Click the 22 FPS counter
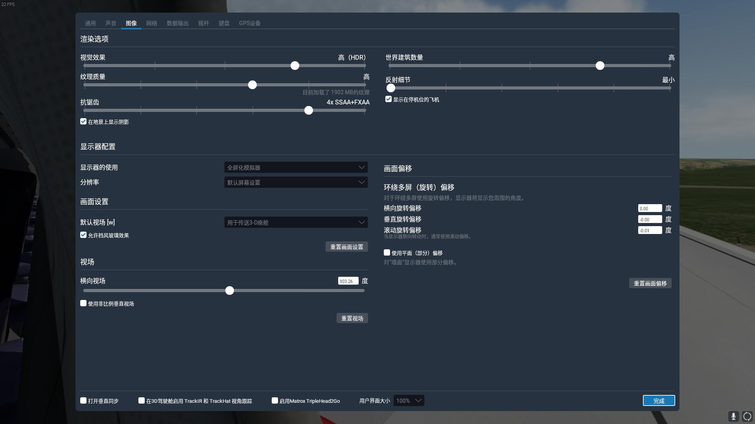 point(8,4)
